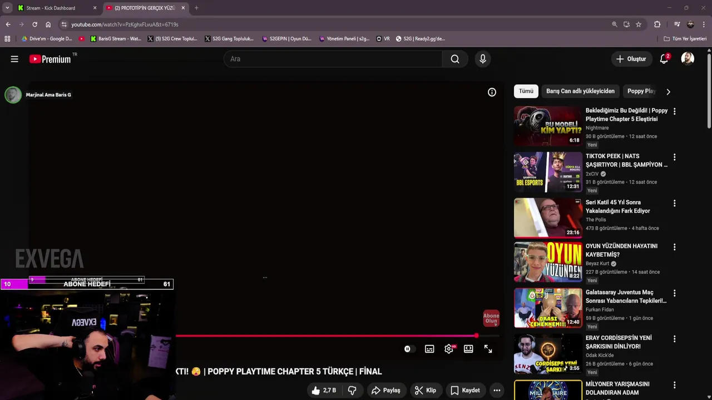712x400 pixels.
Task: Open Seri Katil 45 Yıl Sonra title
Action: (617, 207)
